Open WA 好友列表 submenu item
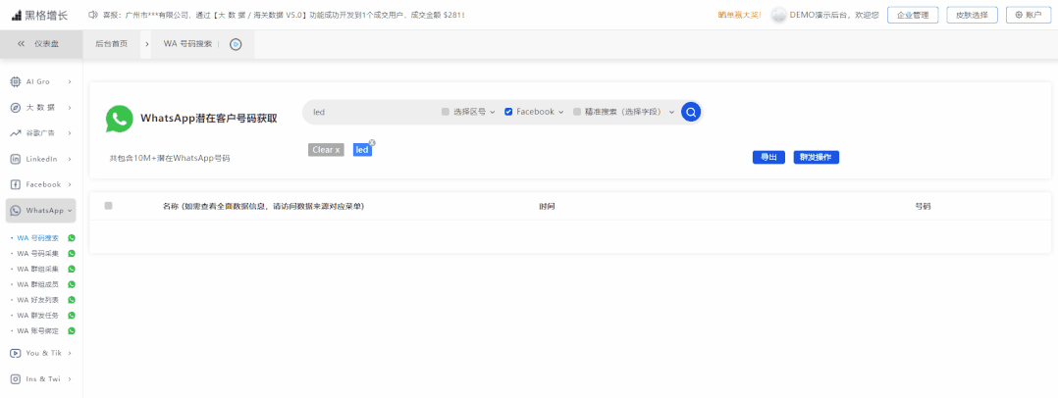 pyautogui.click(x=37, y=300)
